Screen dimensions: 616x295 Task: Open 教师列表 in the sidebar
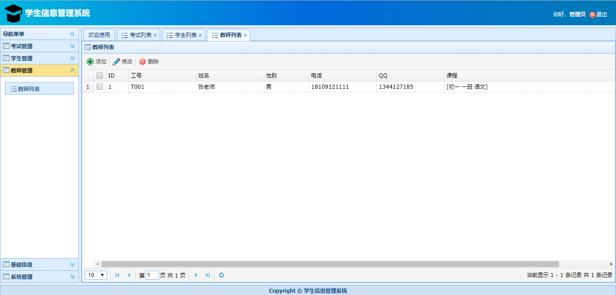tap(39, 89)
